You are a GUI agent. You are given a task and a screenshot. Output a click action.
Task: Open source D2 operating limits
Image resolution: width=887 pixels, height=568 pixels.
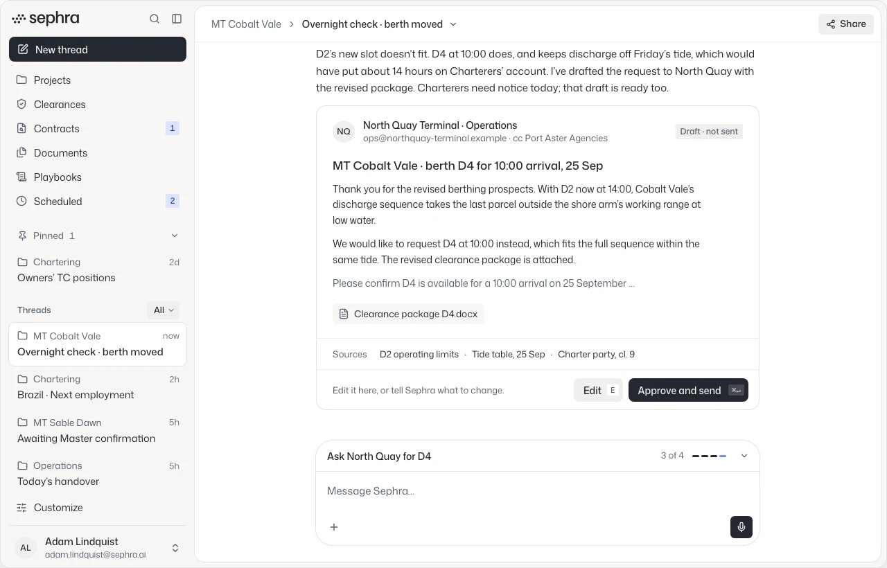419,355
